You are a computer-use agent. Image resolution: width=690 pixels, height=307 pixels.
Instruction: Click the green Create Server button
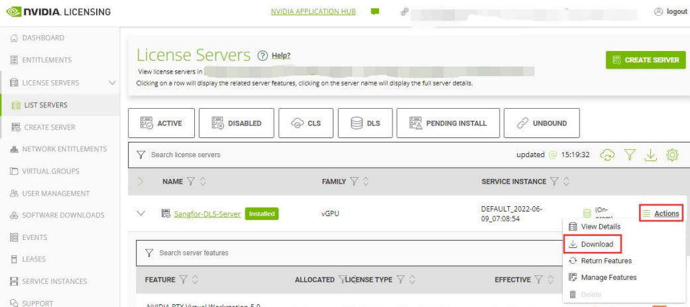(646, 60)
